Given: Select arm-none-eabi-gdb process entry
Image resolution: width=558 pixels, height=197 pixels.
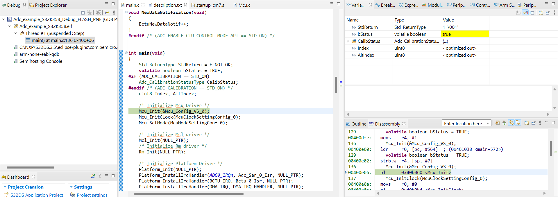Looking at the screenshot, I should [x=36, y=54].
